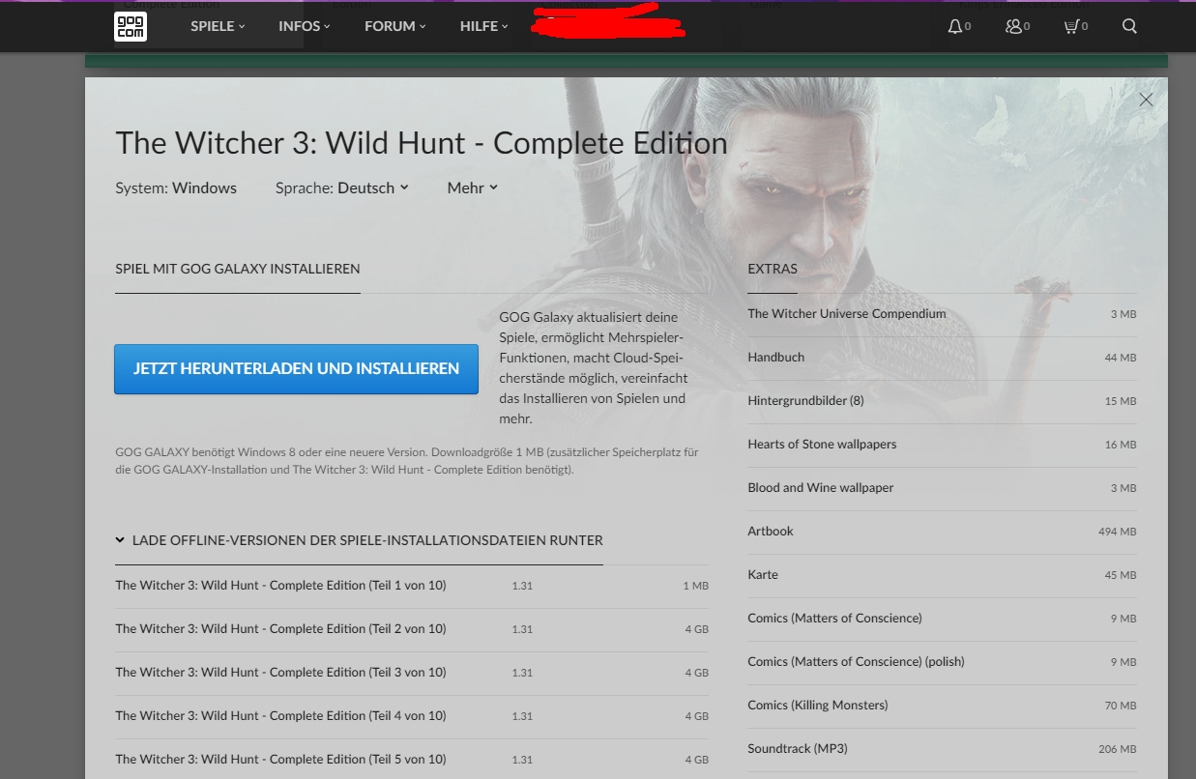Open the INFOS menu

[305, 26]
